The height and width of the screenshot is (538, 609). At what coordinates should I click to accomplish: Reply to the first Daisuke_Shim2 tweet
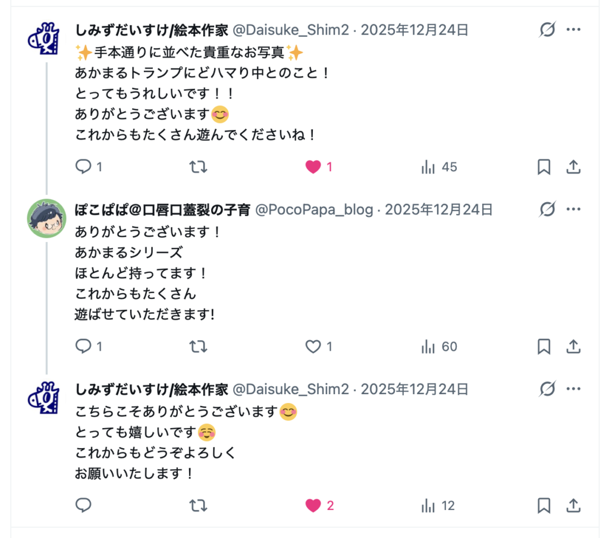point(83,167)
